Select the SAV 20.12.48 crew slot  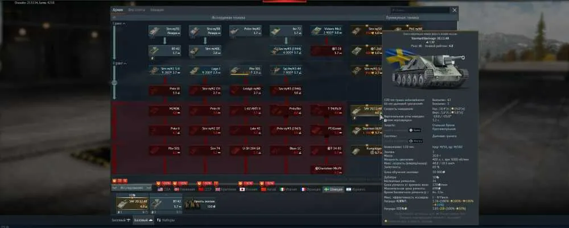click(x=132, y=204)
